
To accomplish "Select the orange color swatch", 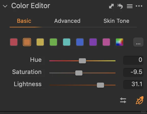I will 27,42.
